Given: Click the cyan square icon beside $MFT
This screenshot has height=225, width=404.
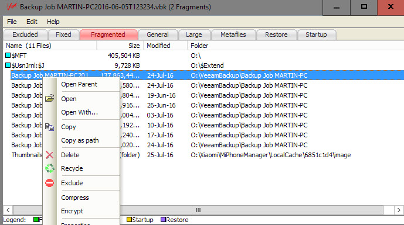Looking at the screenshot, I should (x=8, y=55).
